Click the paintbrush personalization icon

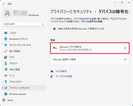(x=6, y=51)
